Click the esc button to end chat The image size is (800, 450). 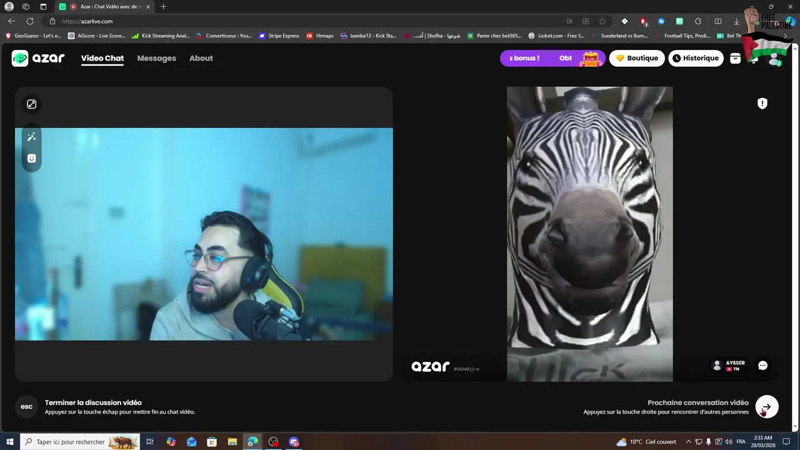tap(27, 407)
